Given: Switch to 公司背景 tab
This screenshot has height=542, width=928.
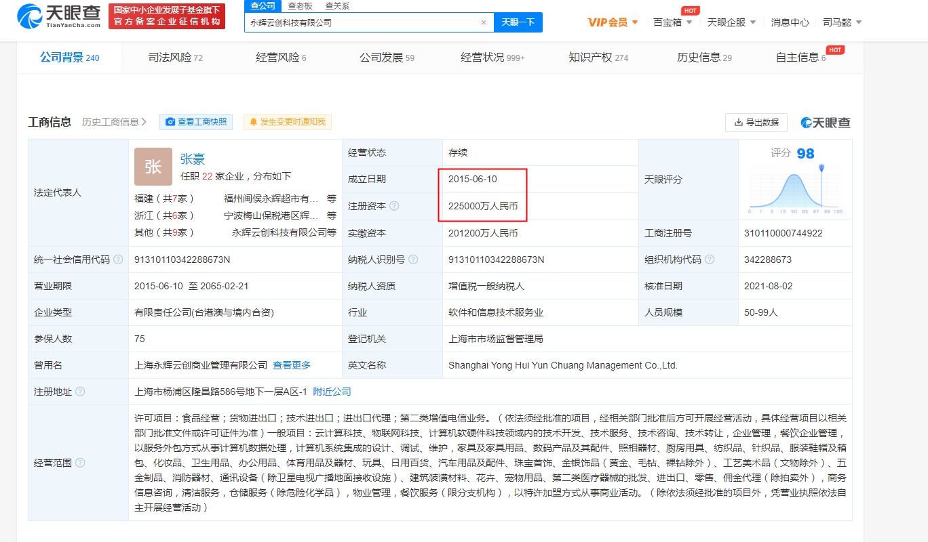Looking at the screenshot, I should 70,58.
